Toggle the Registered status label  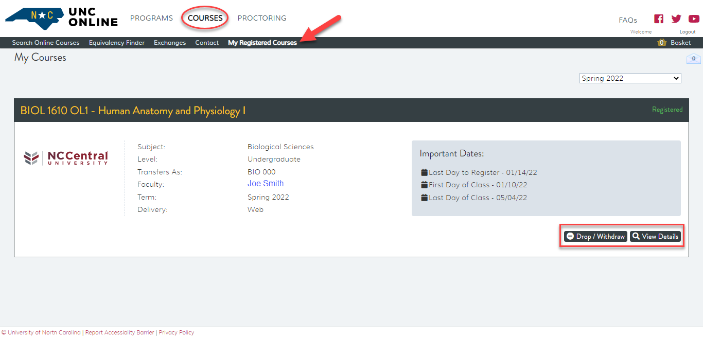[x=667, y=109]
